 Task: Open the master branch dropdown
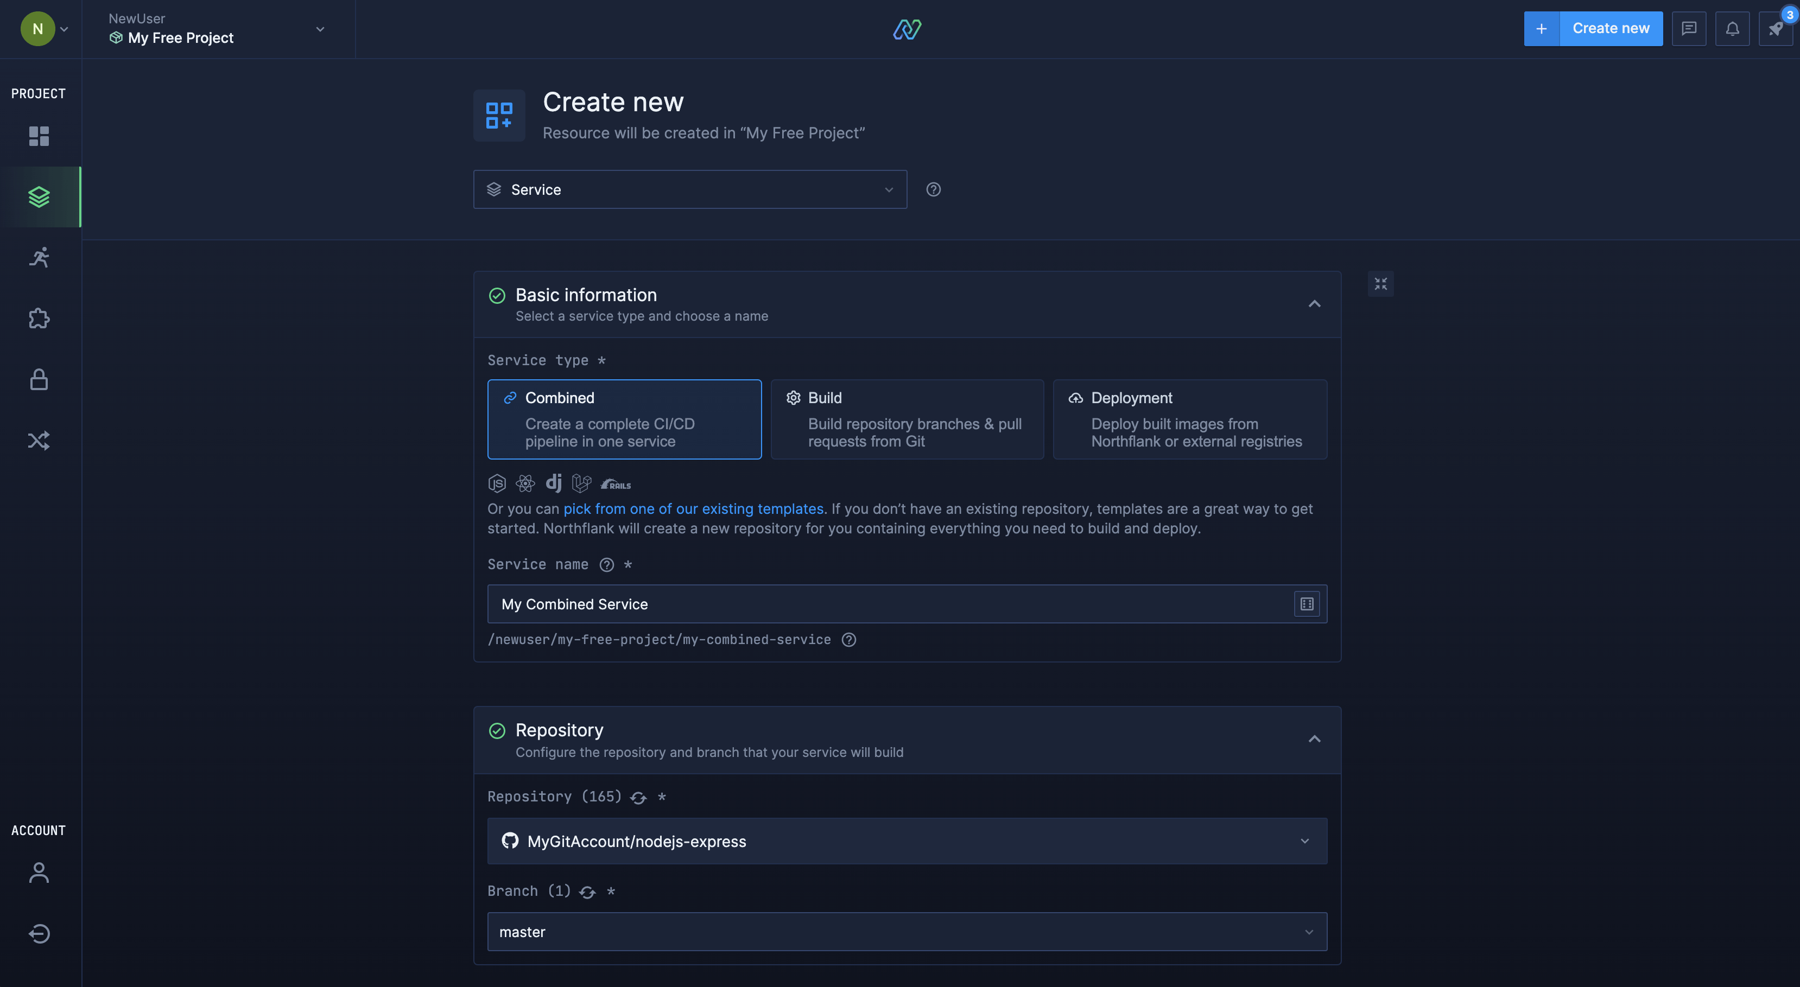tap(907, 932)
